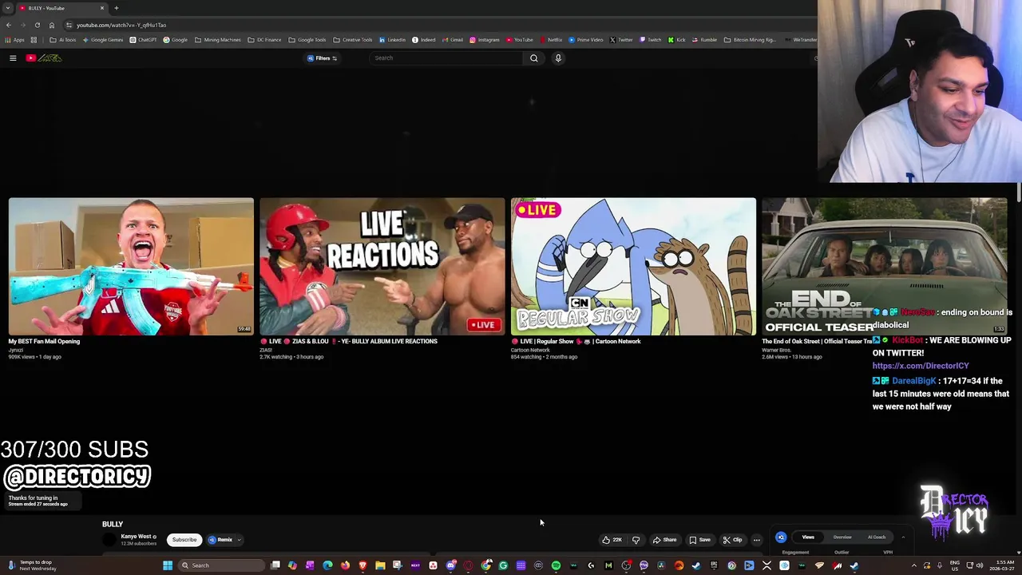Dislike the video with thumbs down
This screenshot has width=1022, height=575.
click(x=636, y=540)
